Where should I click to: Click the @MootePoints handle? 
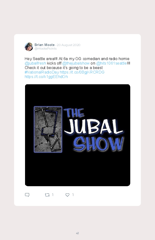[x=46, y=48]
